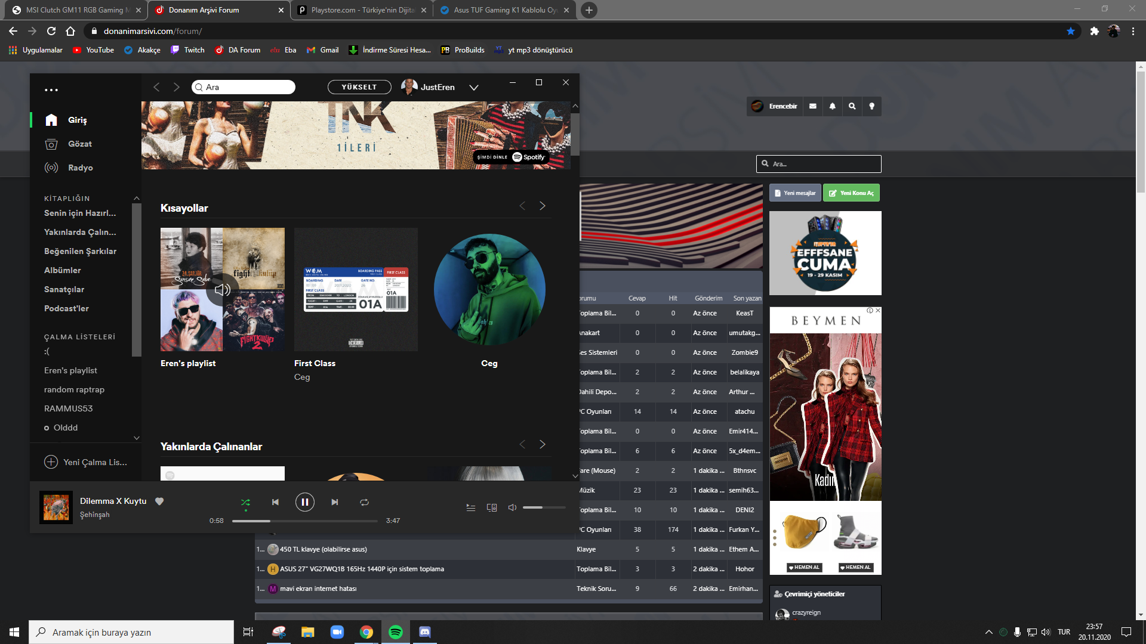
Task: Open forum notifications bell icon
Action: coord(833,106)
